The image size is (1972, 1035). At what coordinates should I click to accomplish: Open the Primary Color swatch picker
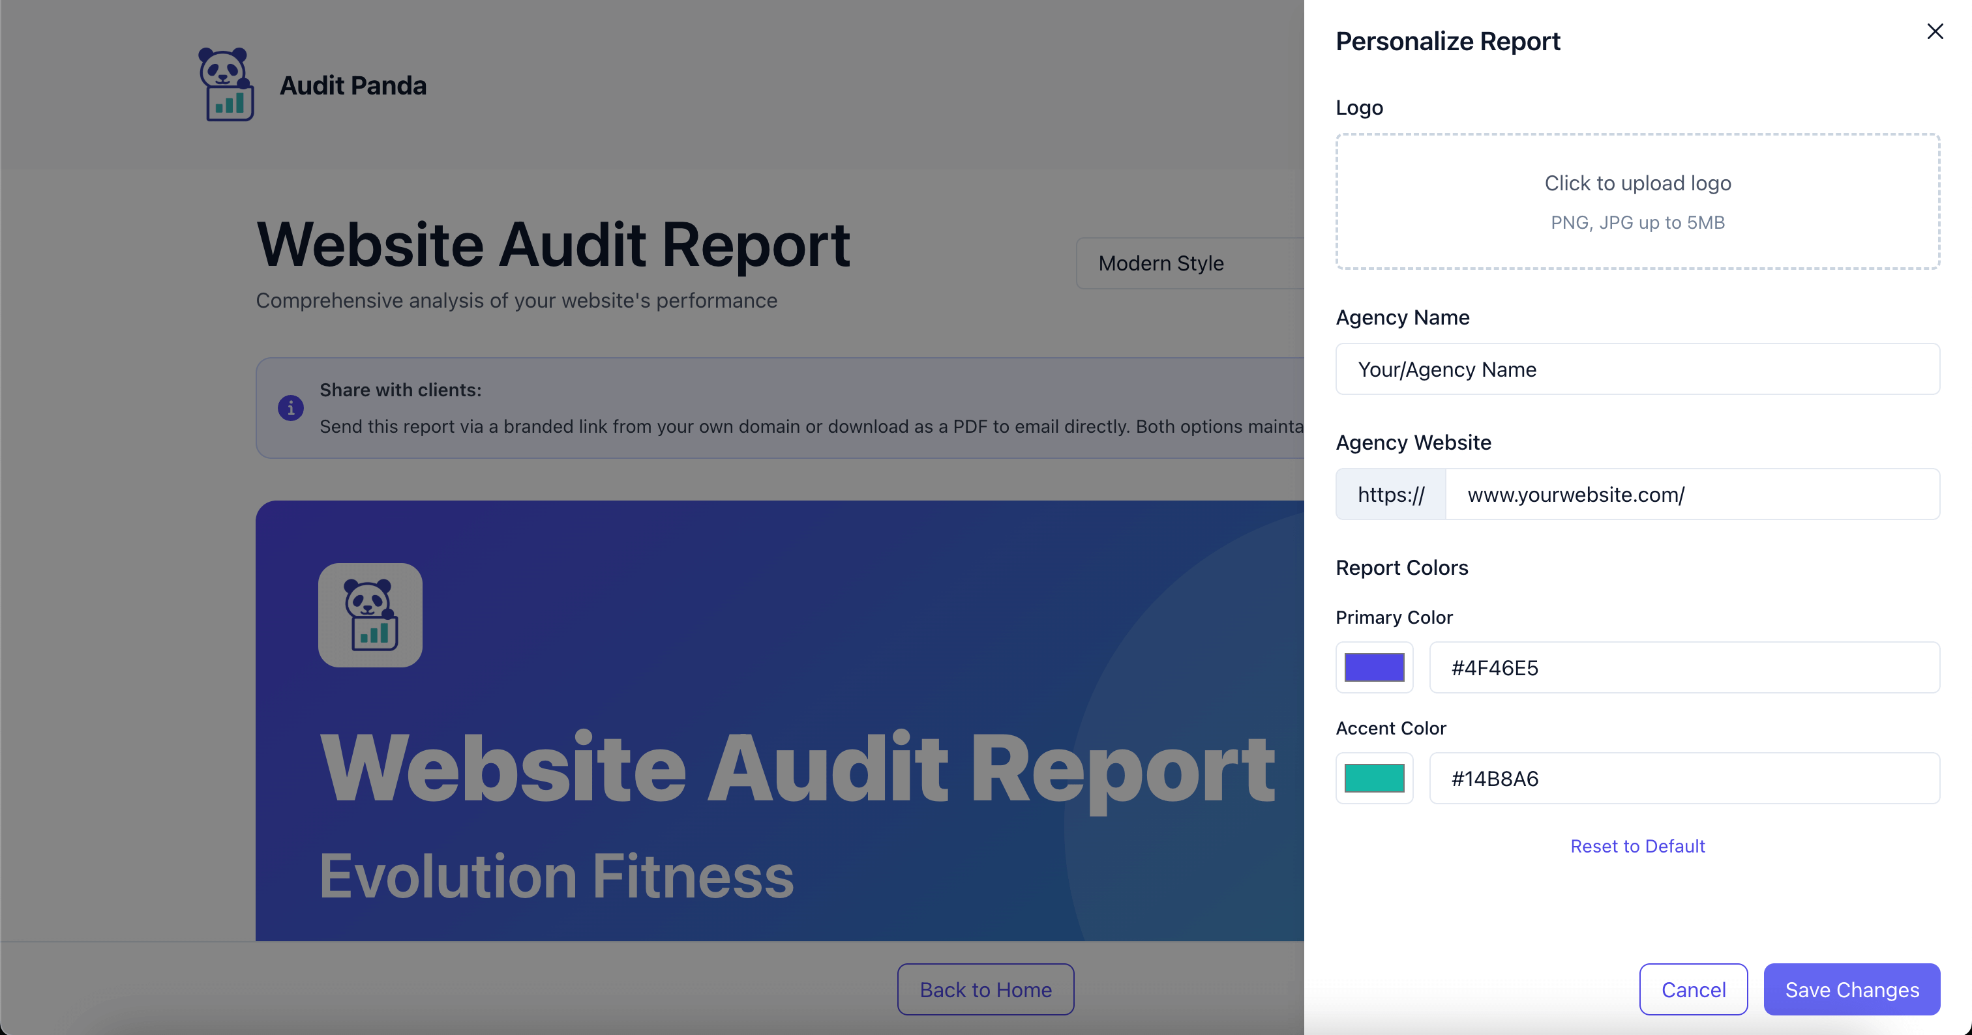(x=1374, y=667)
